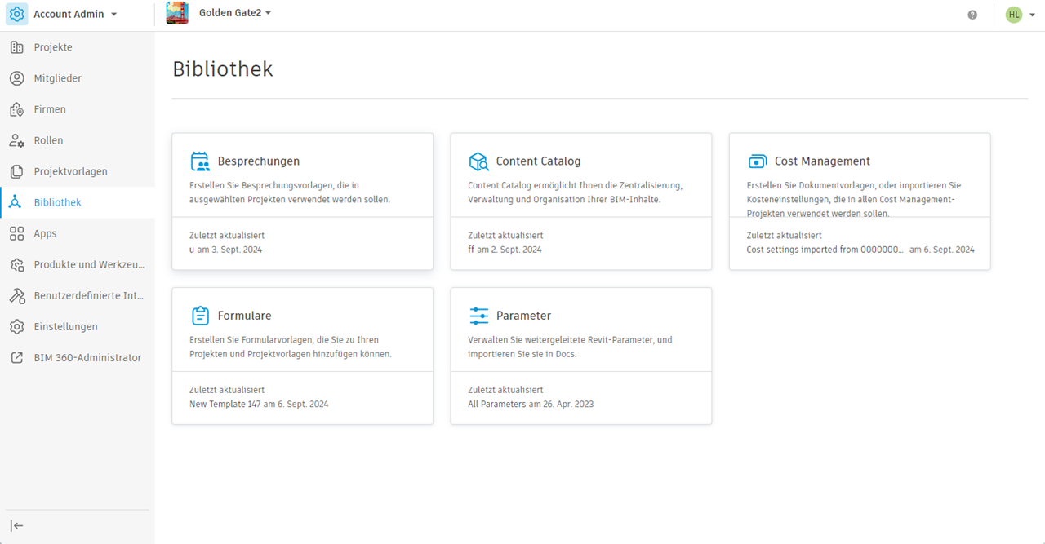Click the Cost Management card icon
The image size is (1045, 544).
coord(758,161)
